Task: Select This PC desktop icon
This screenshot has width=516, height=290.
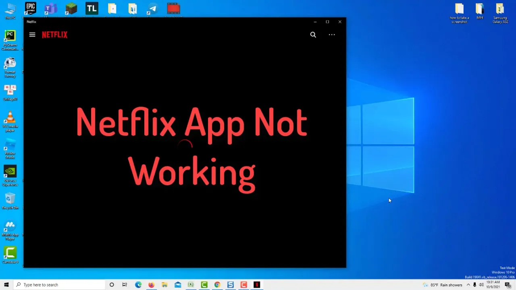Action: pos(10,11)
